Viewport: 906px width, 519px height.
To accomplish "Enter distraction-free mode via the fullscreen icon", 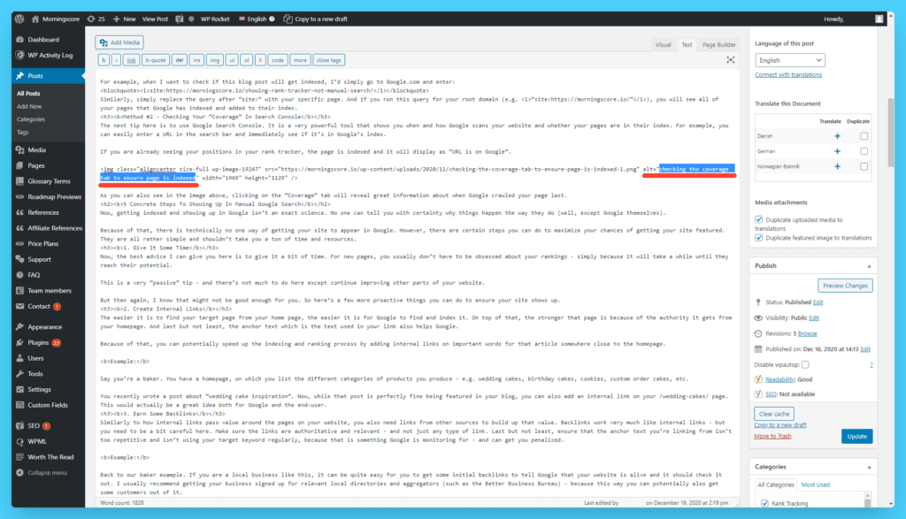I will click(x=730, y=59).
